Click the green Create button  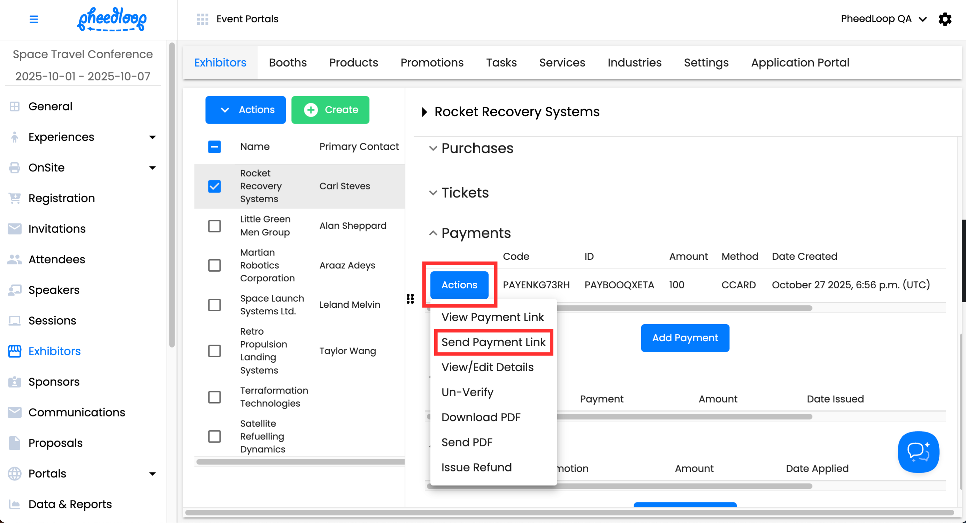point(330,110)
